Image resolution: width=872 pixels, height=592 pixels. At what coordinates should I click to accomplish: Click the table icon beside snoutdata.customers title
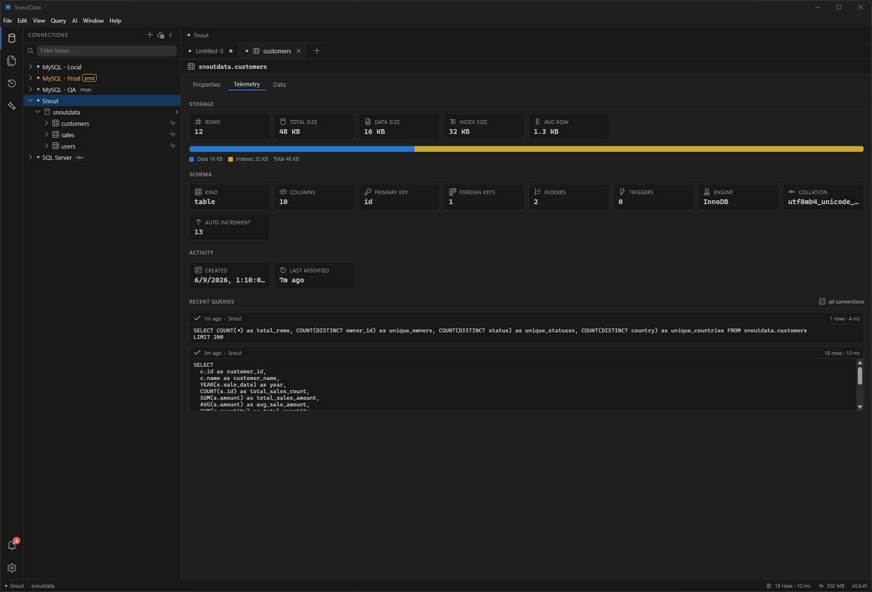pyautogui.click(x=191, y=66)
